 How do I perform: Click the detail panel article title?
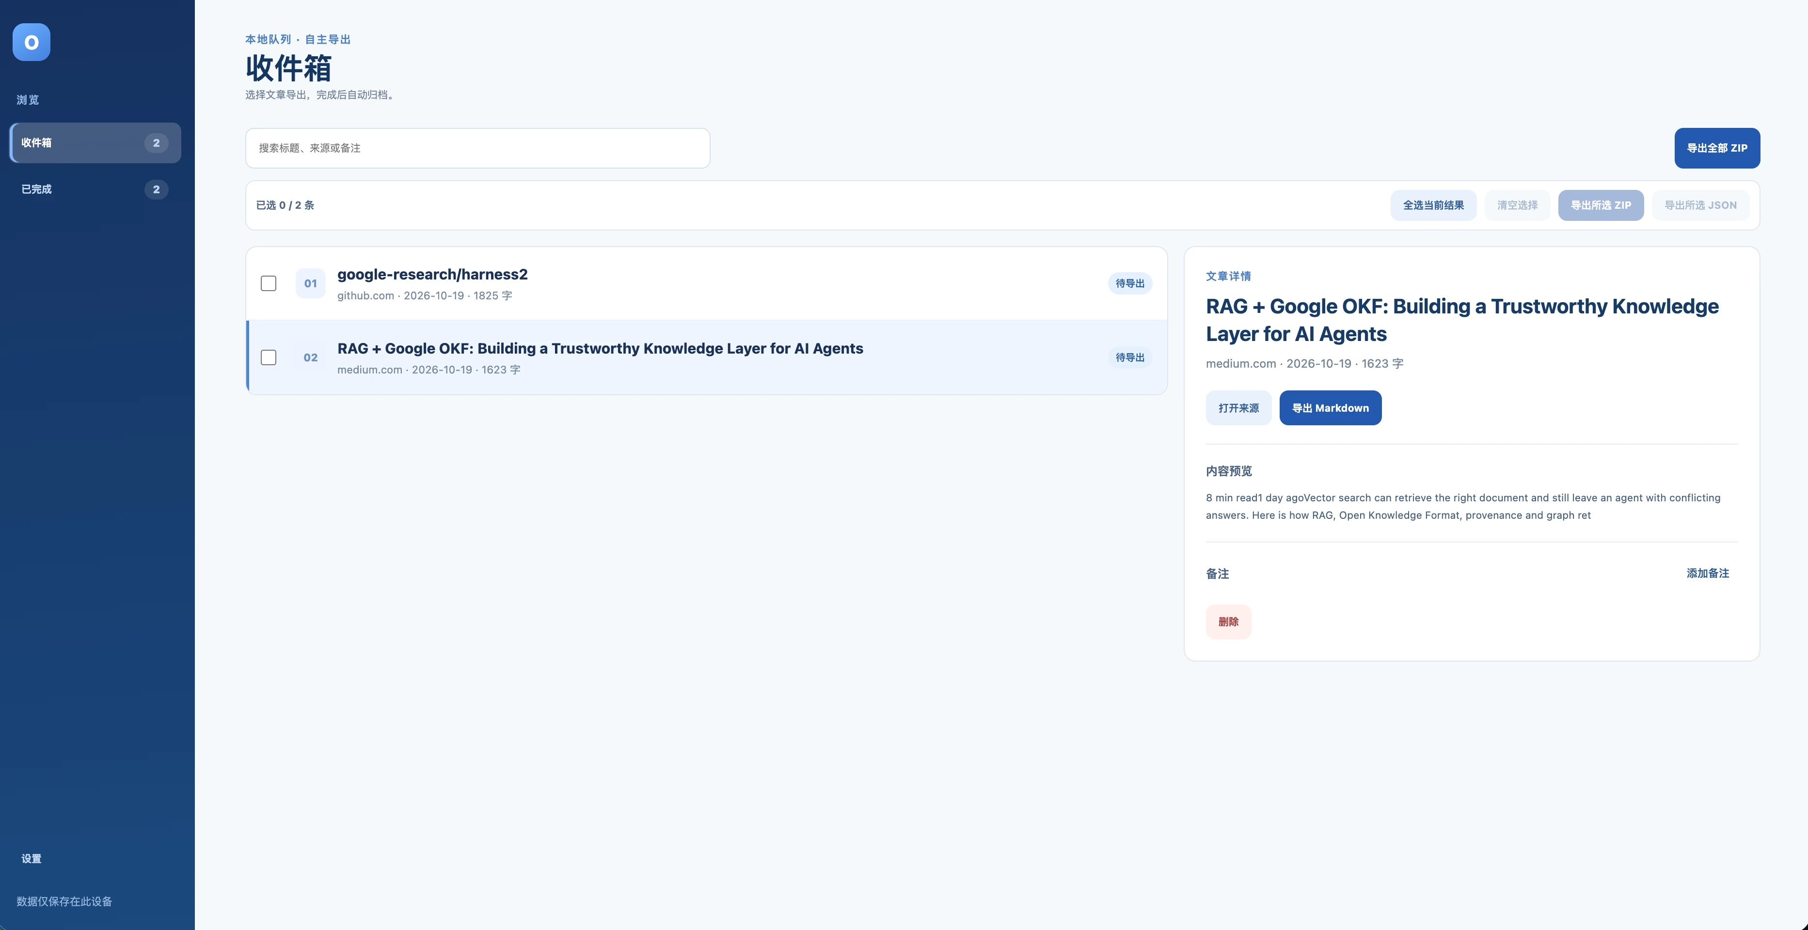tap(1462, 320)
